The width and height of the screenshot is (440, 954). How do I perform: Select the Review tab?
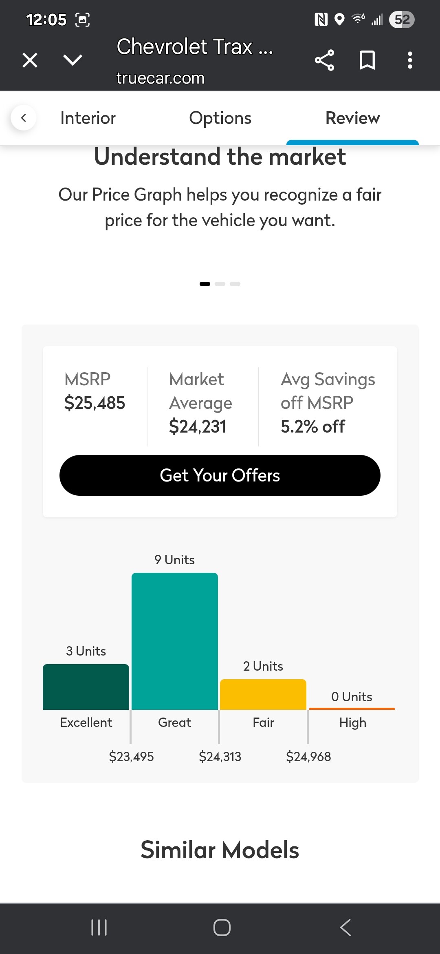pyautogui.click(x=352, y=118)
